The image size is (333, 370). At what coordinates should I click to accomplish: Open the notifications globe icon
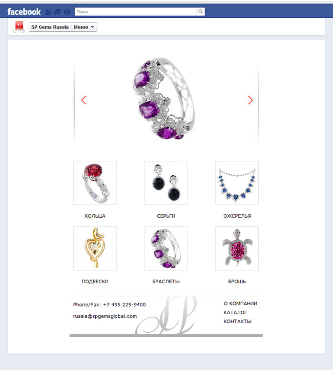pos(67,12)
